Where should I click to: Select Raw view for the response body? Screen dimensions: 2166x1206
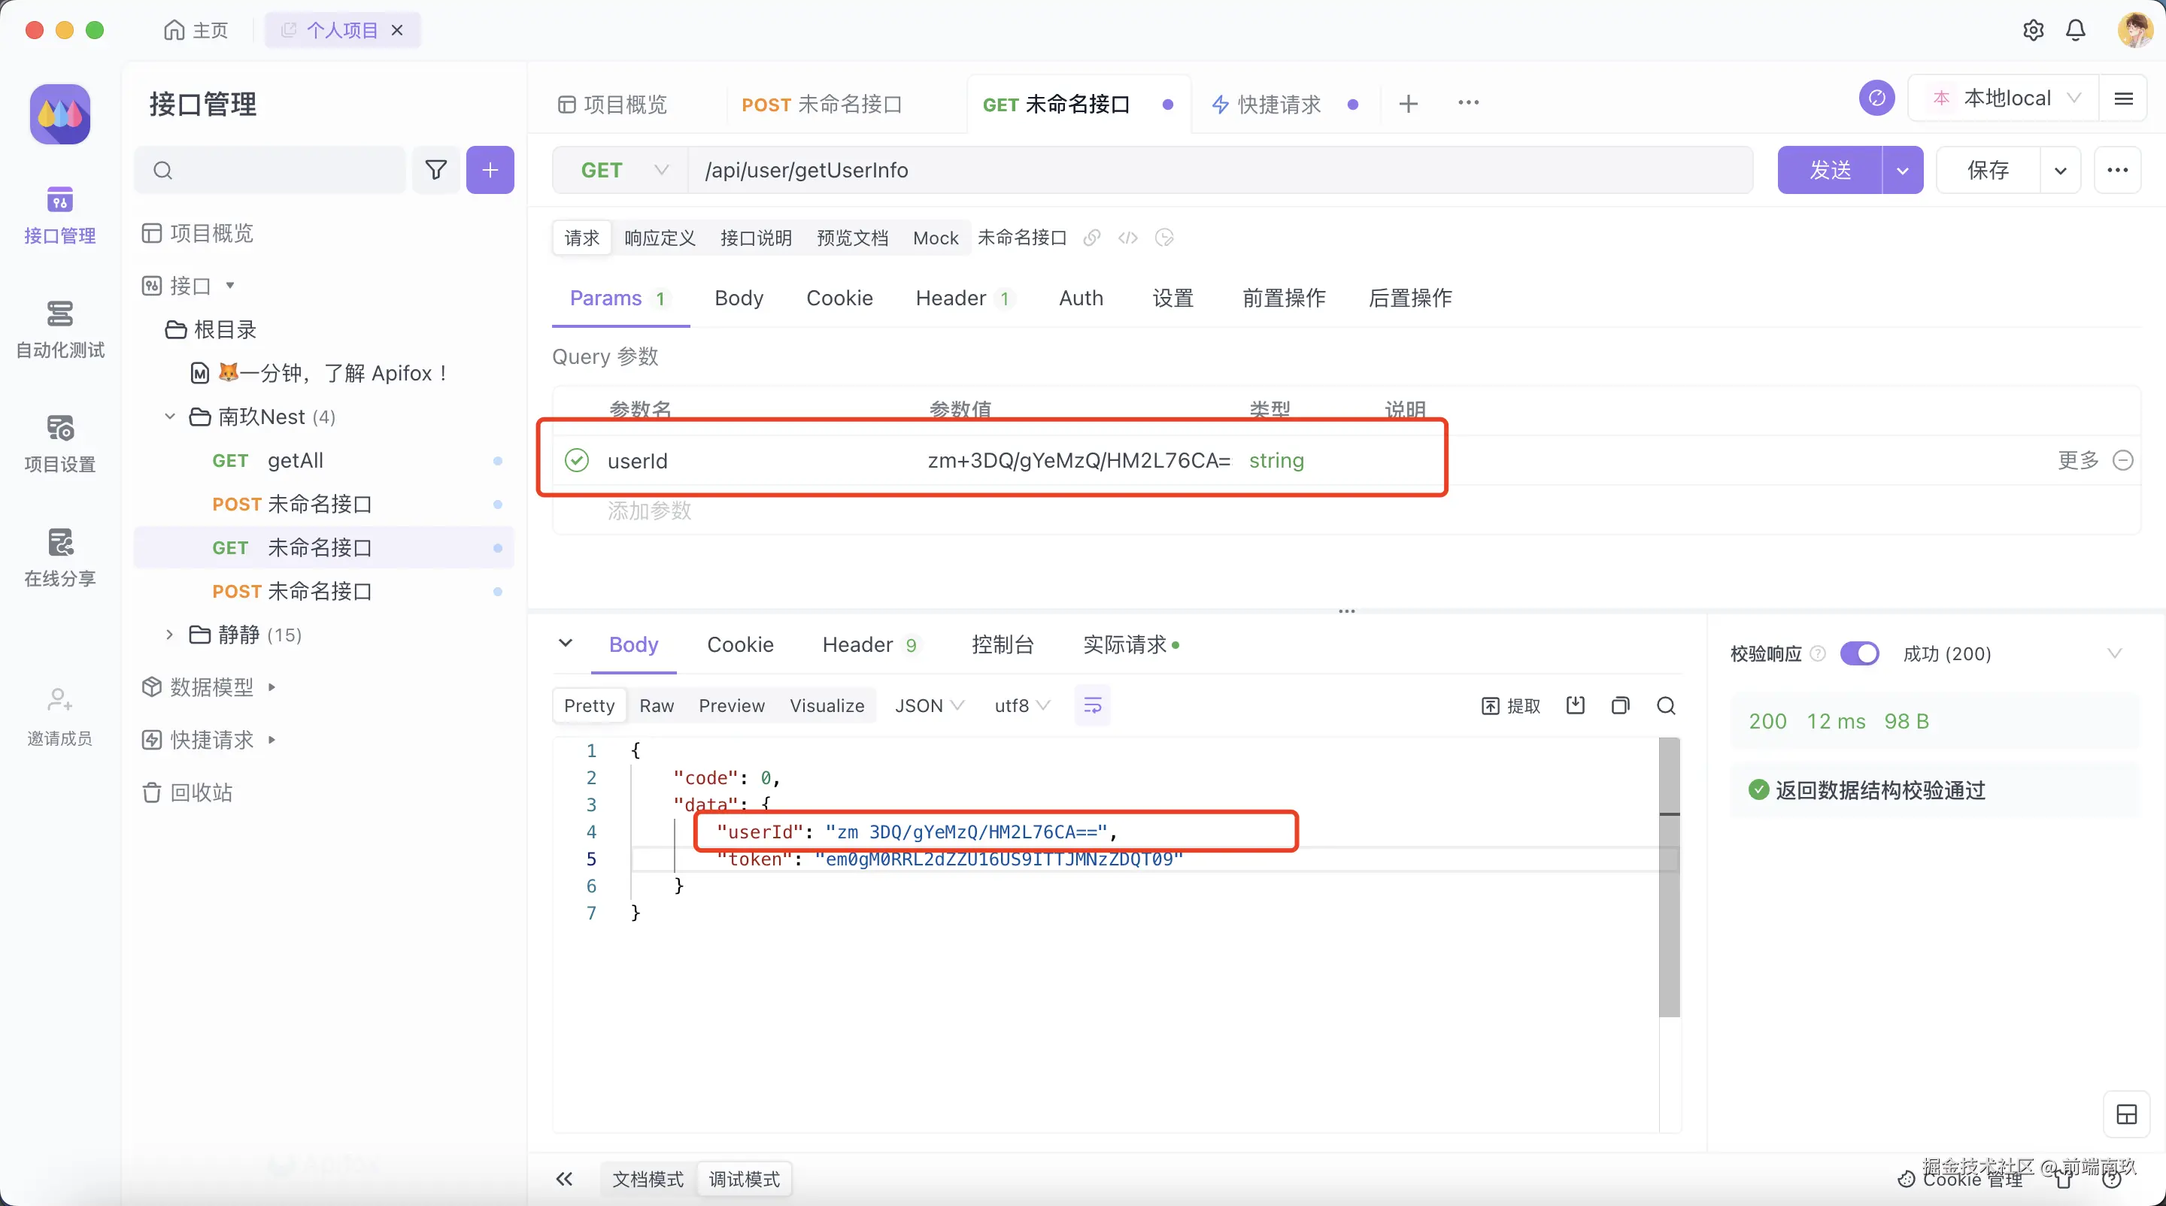[657, 705]
